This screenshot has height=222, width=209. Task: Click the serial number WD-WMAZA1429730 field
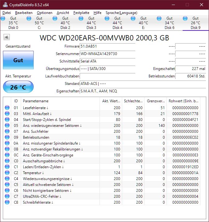(107, 54)
